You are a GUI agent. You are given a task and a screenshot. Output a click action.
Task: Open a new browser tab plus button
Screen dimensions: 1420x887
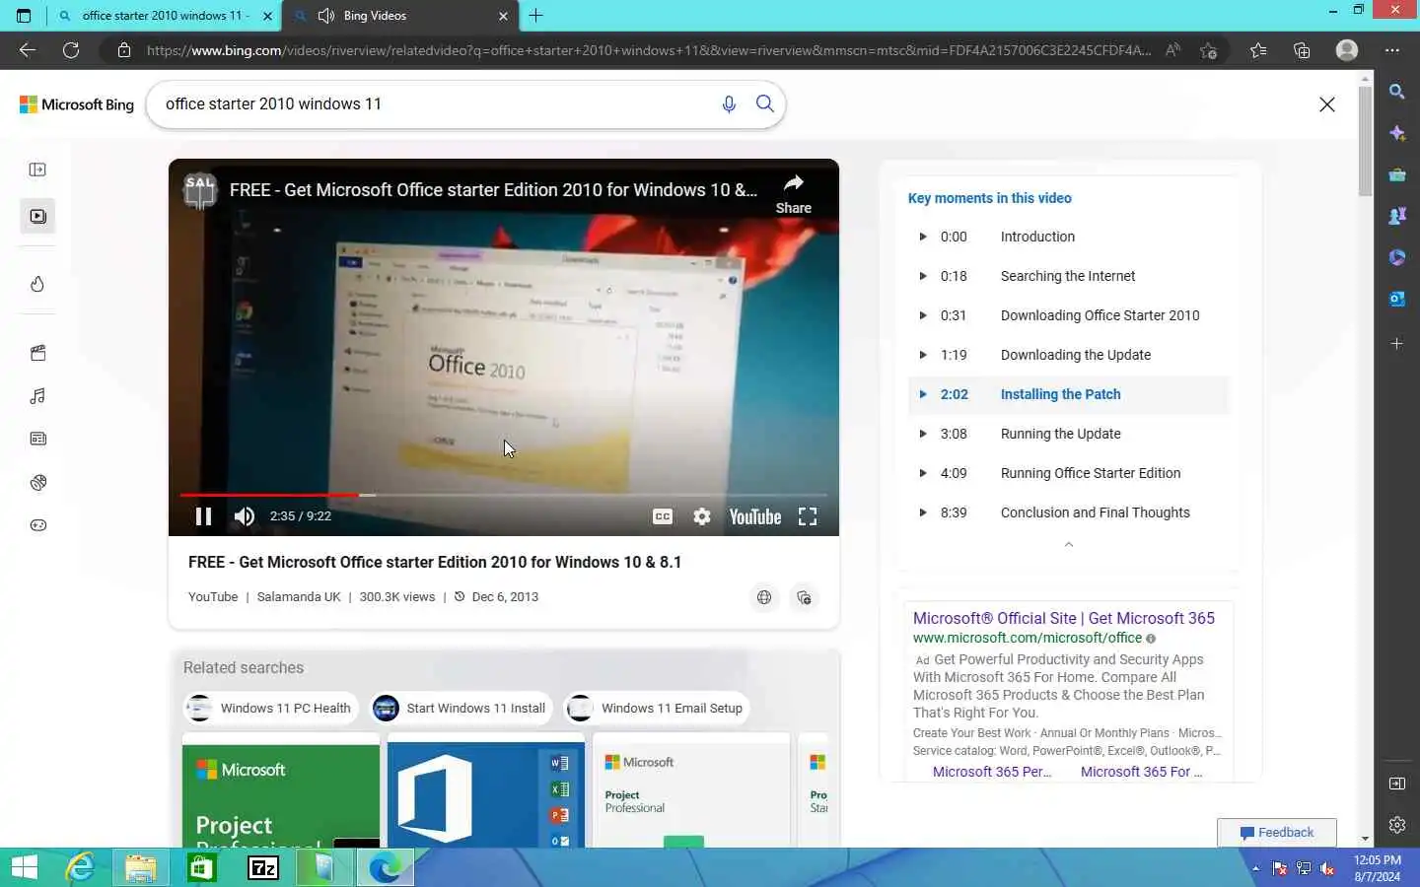(535, 16)
